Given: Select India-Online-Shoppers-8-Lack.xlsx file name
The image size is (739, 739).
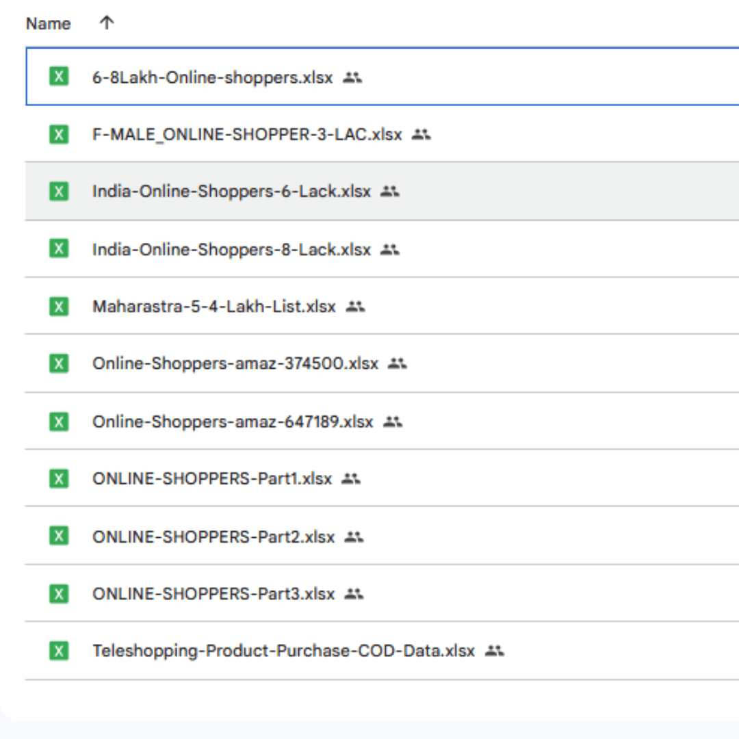Looking at the screenshot, I should [231, 250].
